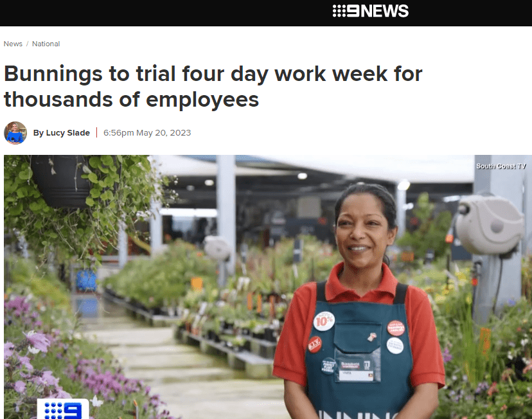Click the 10% badge on the apron
Screen dimensions: 532x419
click(x=324, y=321)
